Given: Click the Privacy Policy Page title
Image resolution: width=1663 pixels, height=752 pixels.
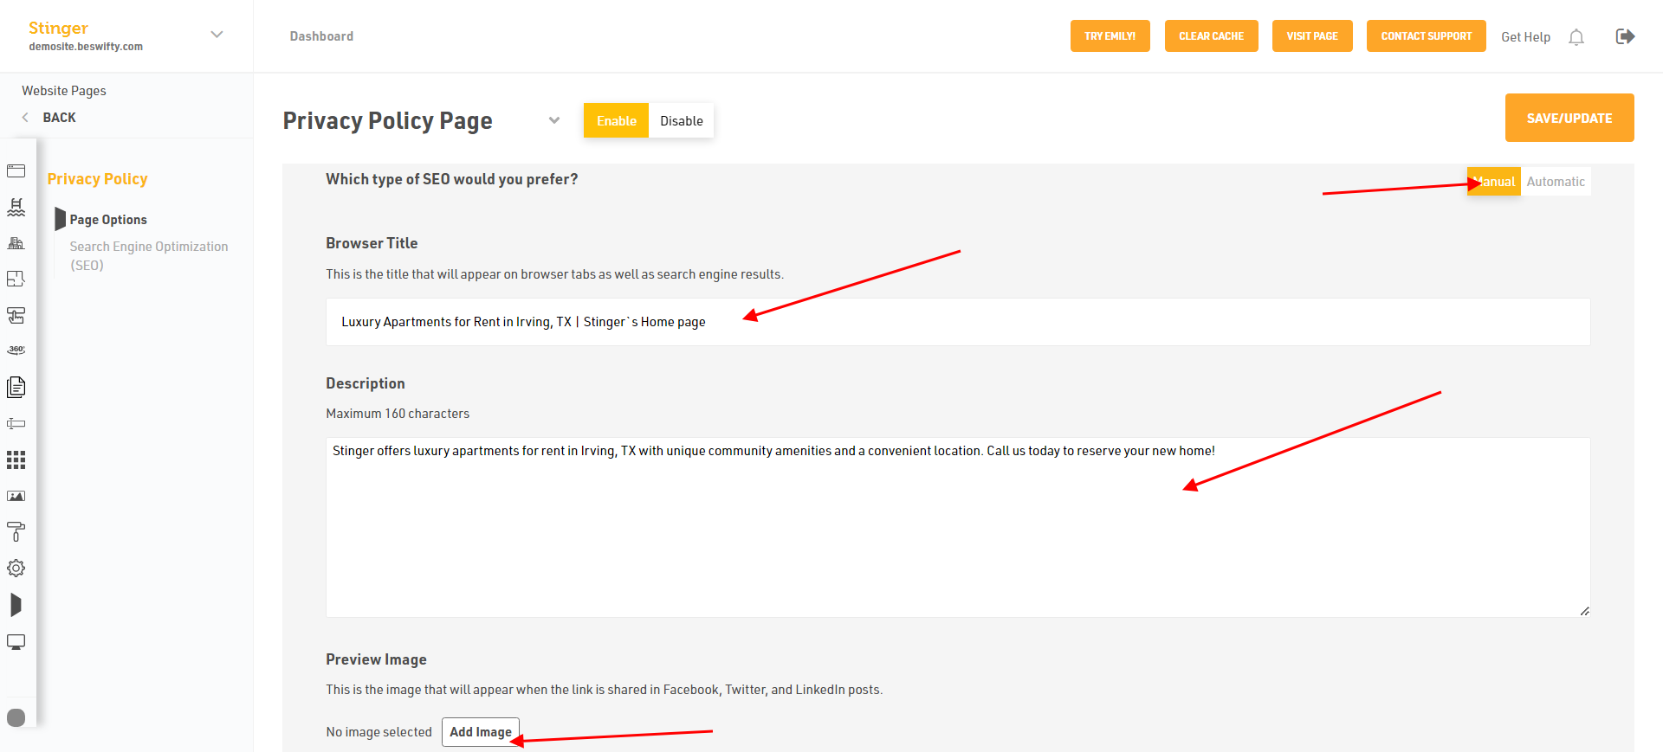Looking at the screenshot, I should [387, 121].
